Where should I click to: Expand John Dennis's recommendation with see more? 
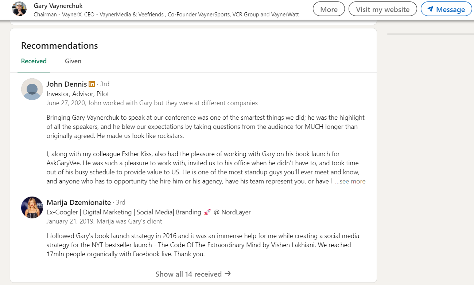tap(350, 181)
